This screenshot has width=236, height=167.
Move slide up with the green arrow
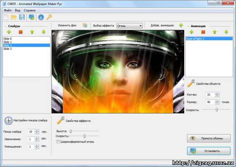coord(32,32)
